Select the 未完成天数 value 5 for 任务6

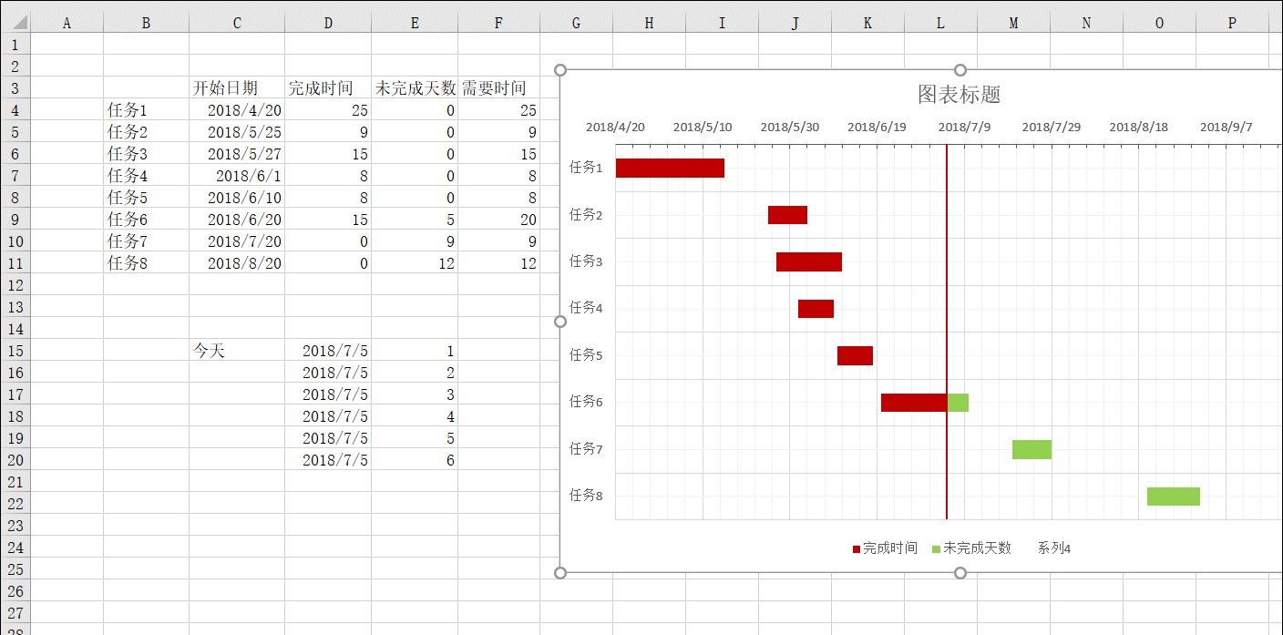(415, 220)
